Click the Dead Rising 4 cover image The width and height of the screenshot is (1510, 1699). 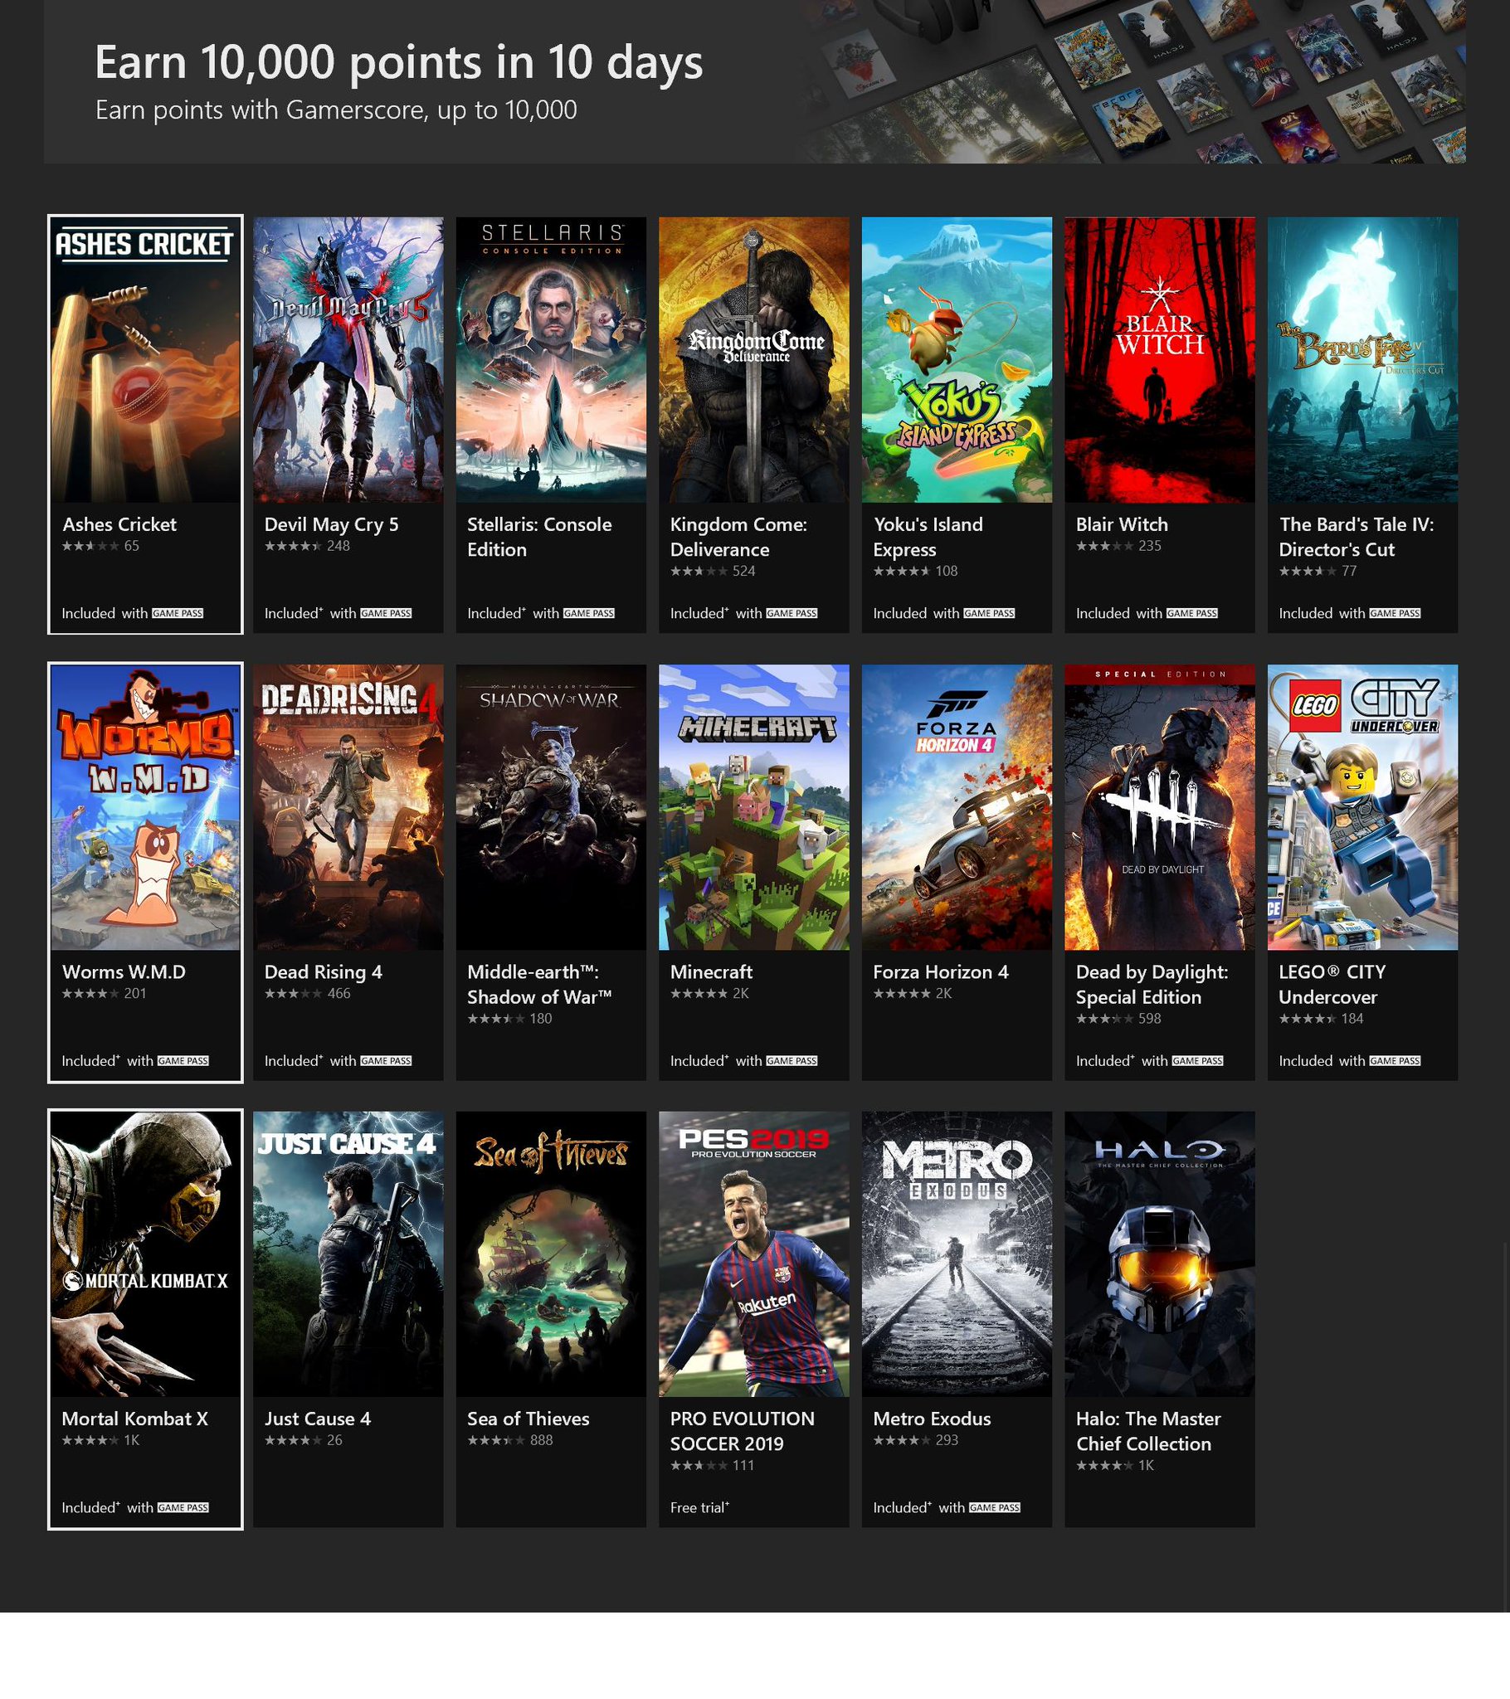pos(348,807)
